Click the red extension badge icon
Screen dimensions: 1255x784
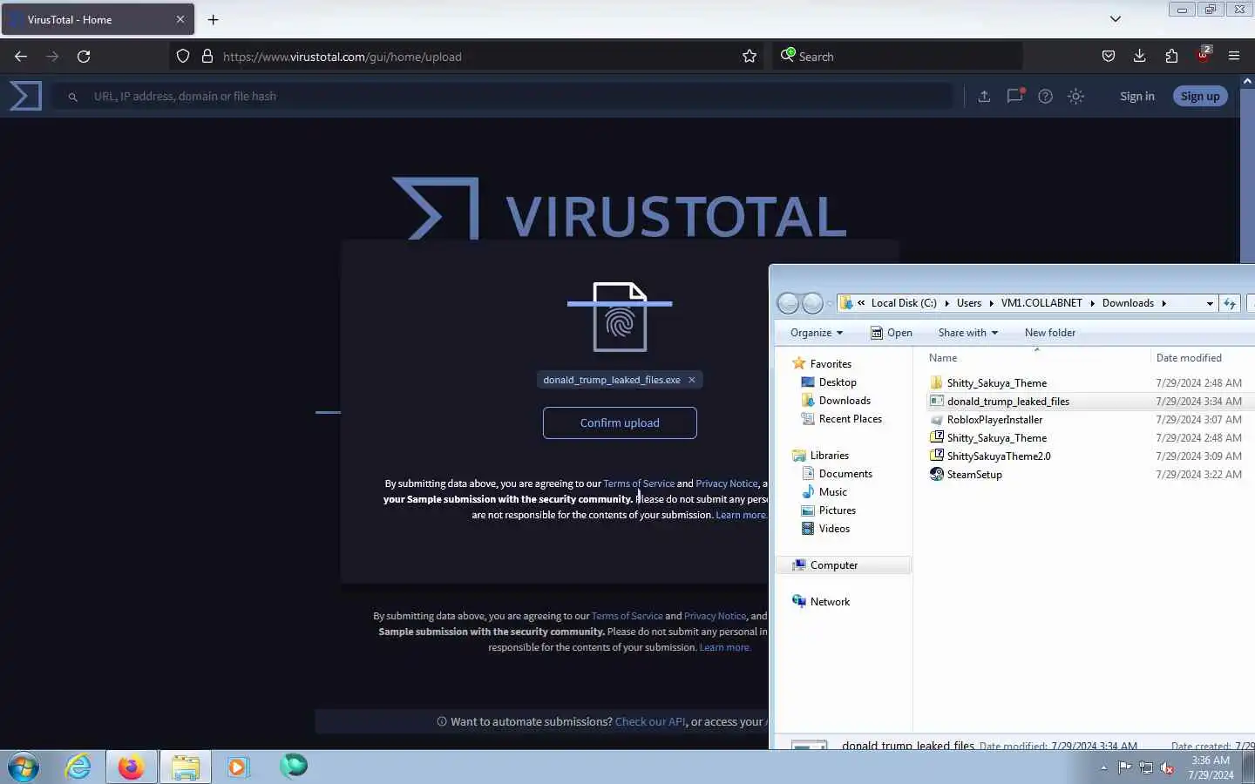point(1204,55)
